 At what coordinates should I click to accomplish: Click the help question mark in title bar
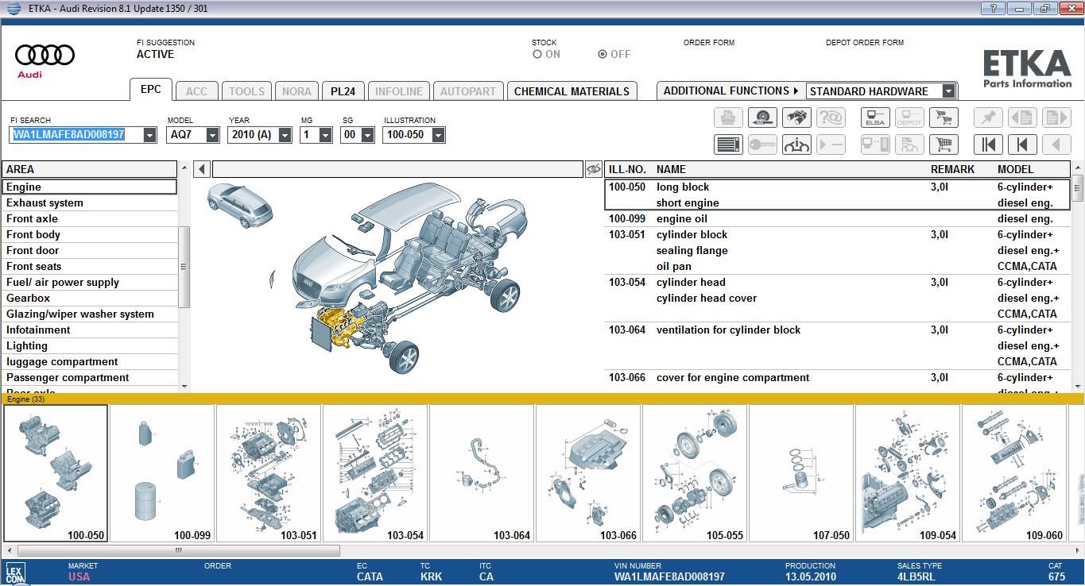point(993,8)
